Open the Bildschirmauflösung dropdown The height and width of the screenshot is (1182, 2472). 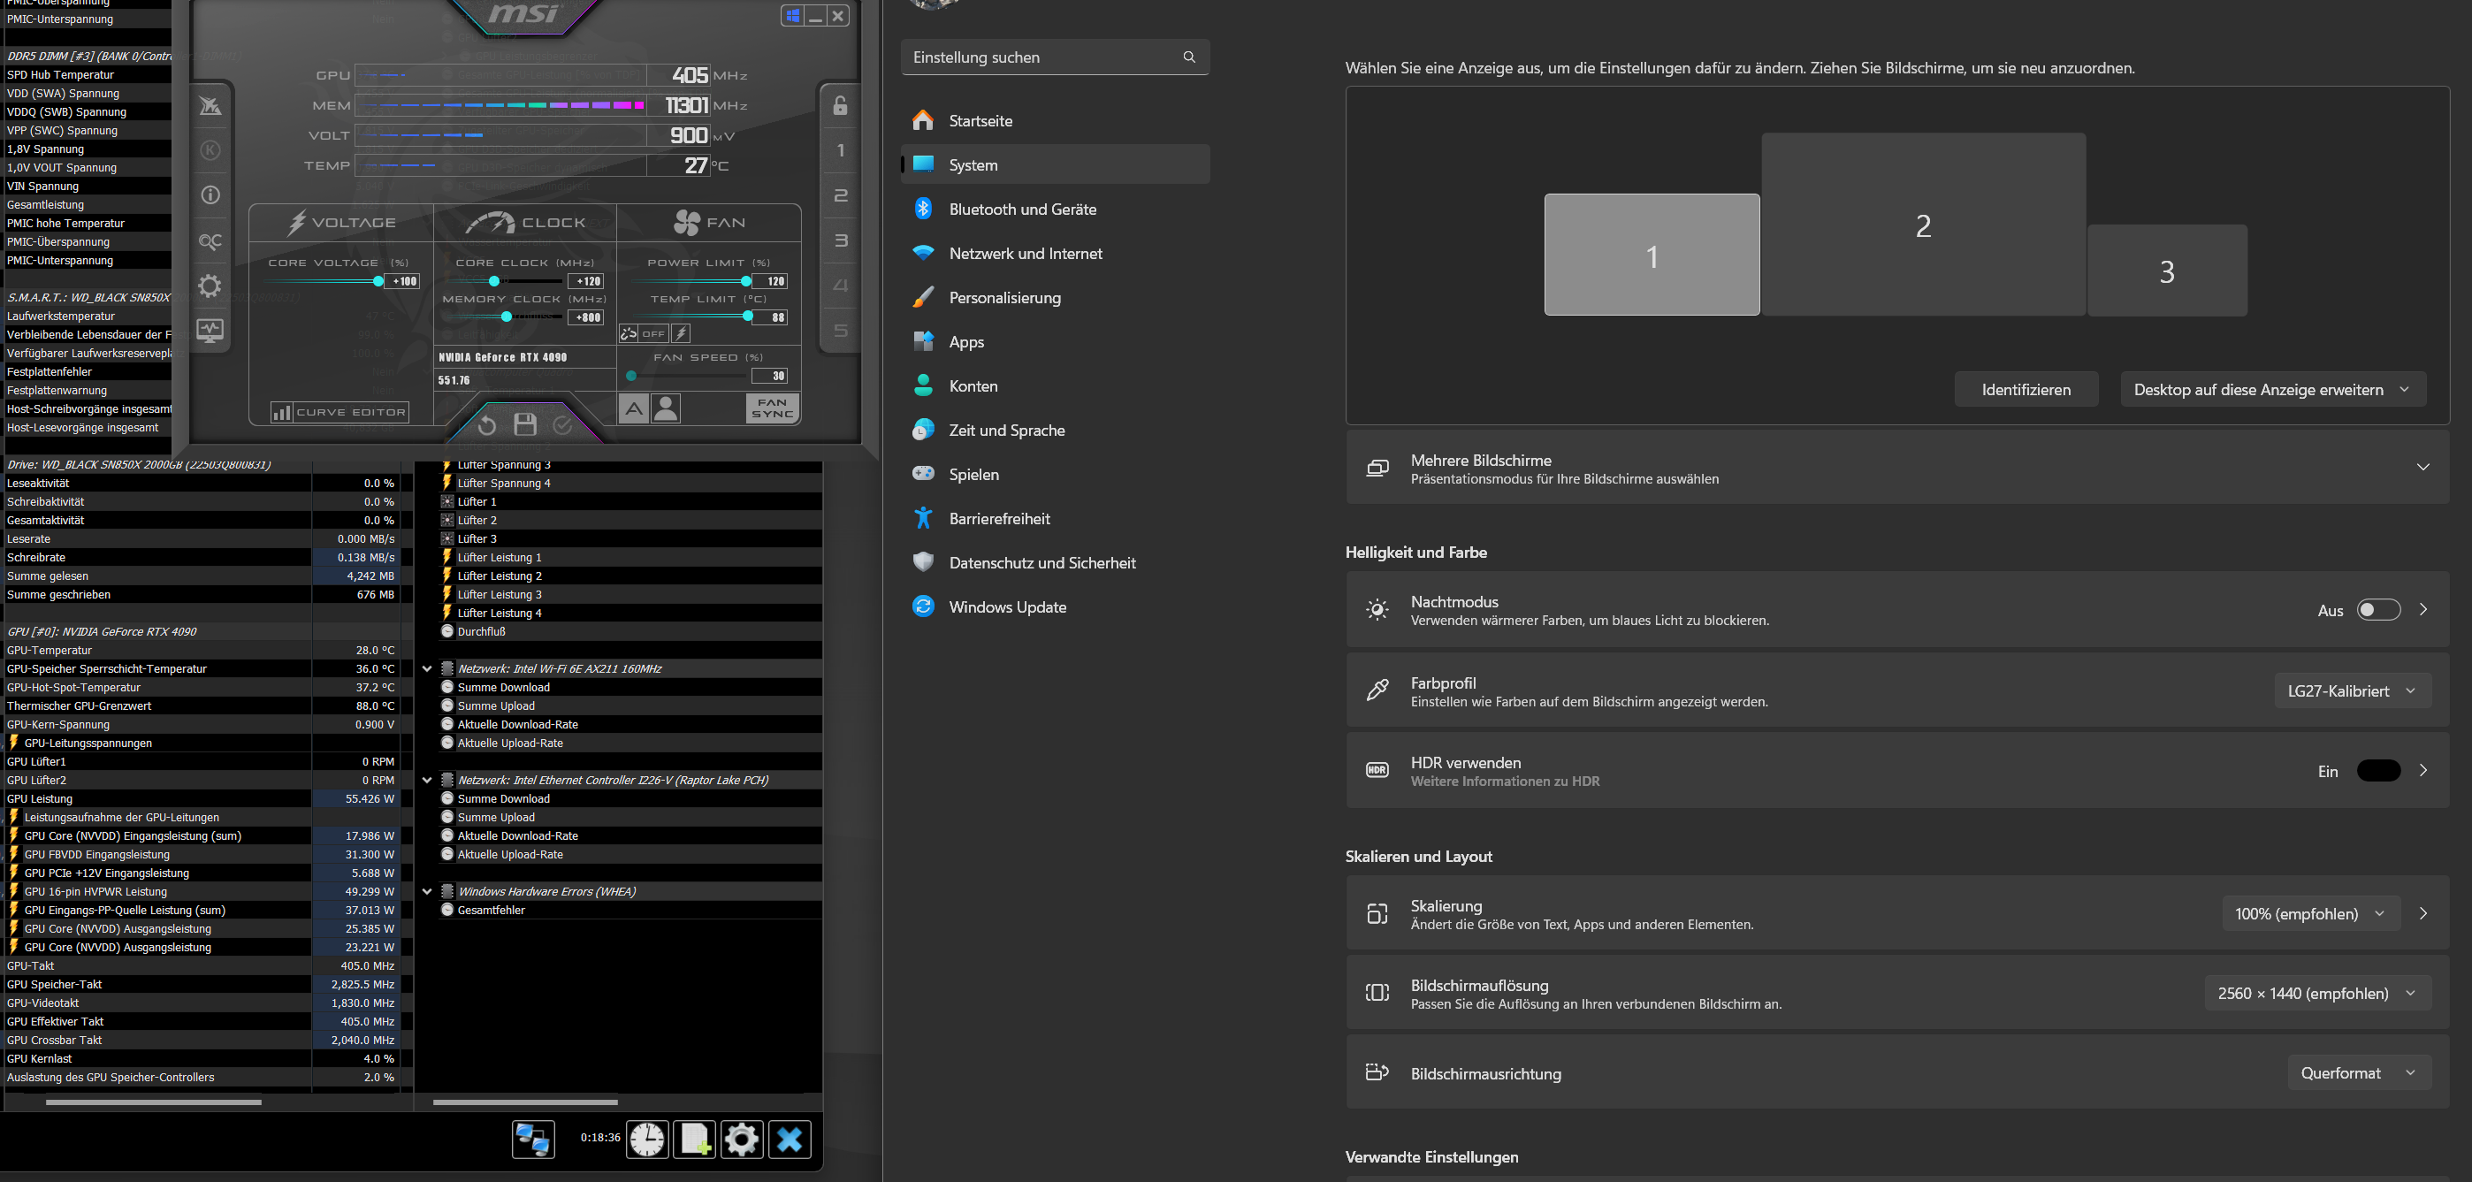(x=2316, y=994)
